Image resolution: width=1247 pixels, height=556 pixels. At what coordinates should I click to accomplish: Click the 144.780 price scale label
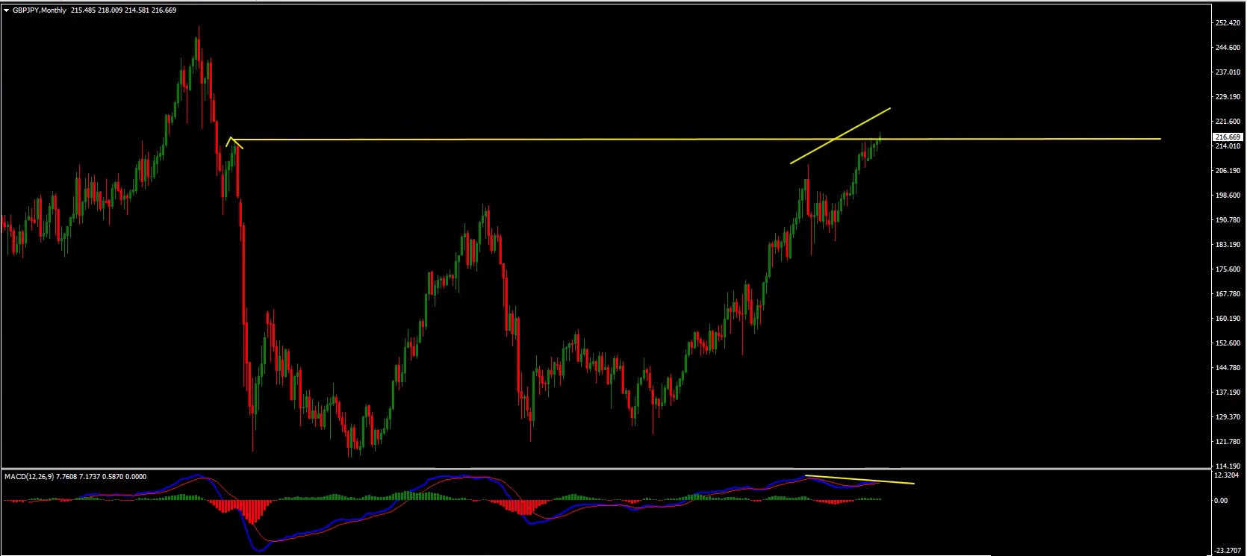[1228, 368]
